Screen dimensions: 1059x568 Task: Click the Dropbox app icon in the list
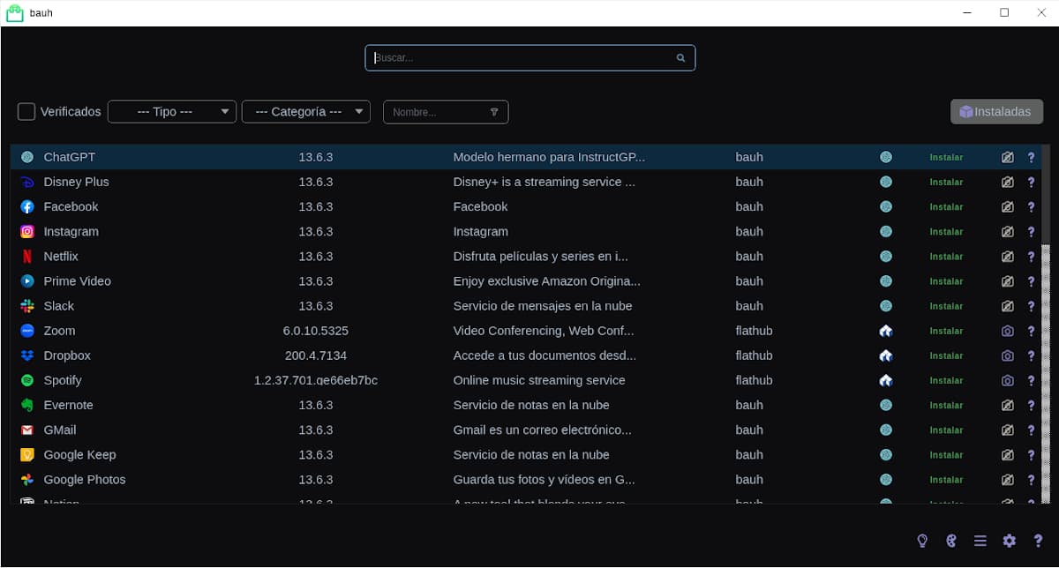pyautogui.click(x=27, y=355)
